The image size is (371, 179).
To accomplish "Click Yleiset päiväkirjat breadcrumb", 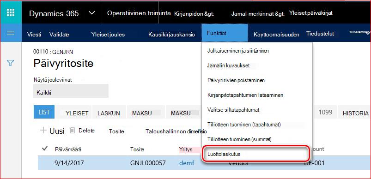I will click(x=311, y=13).
